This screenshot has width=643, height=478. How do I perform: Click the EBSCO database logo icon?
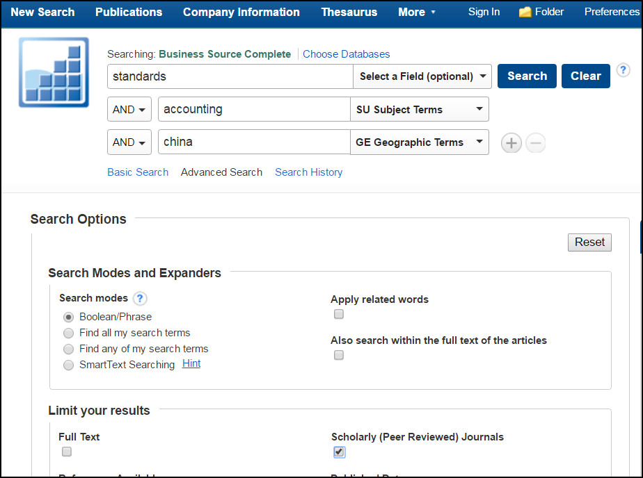54,72
